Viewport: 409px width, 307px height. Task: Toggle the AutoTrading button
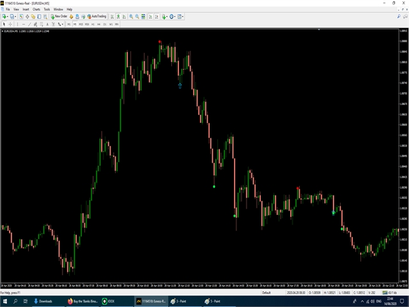point(96,16)
